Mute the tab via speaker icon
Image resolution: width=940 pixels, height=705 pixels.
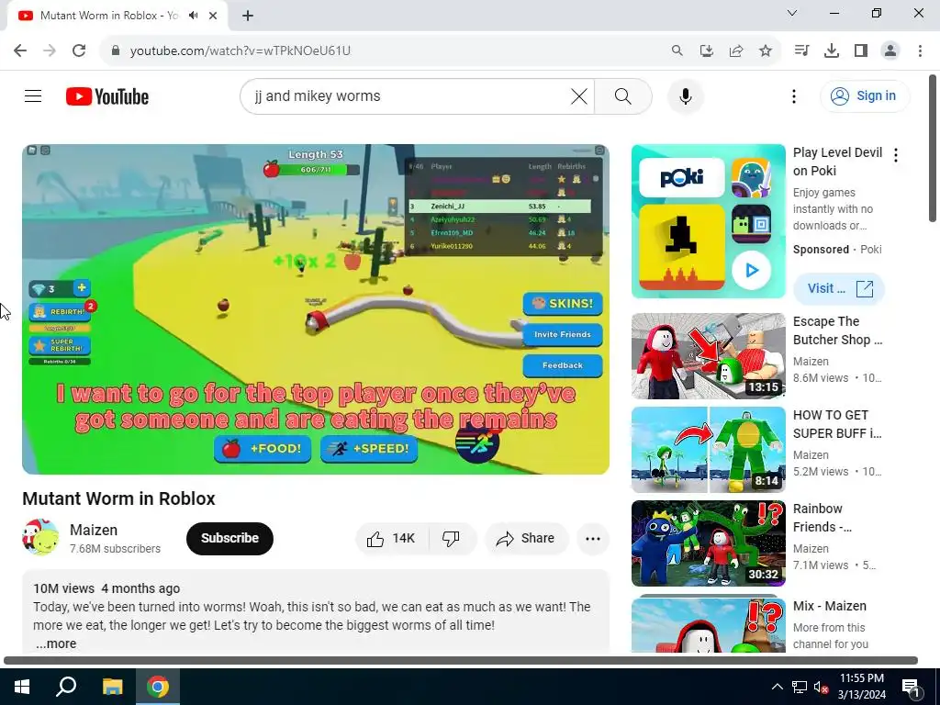193,16
